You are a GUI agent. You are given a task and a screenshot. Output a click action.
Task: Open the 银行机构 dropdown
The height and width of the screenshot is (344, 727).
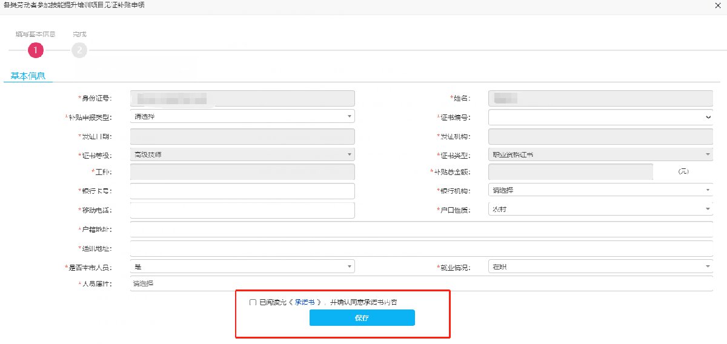pos(600,190)
